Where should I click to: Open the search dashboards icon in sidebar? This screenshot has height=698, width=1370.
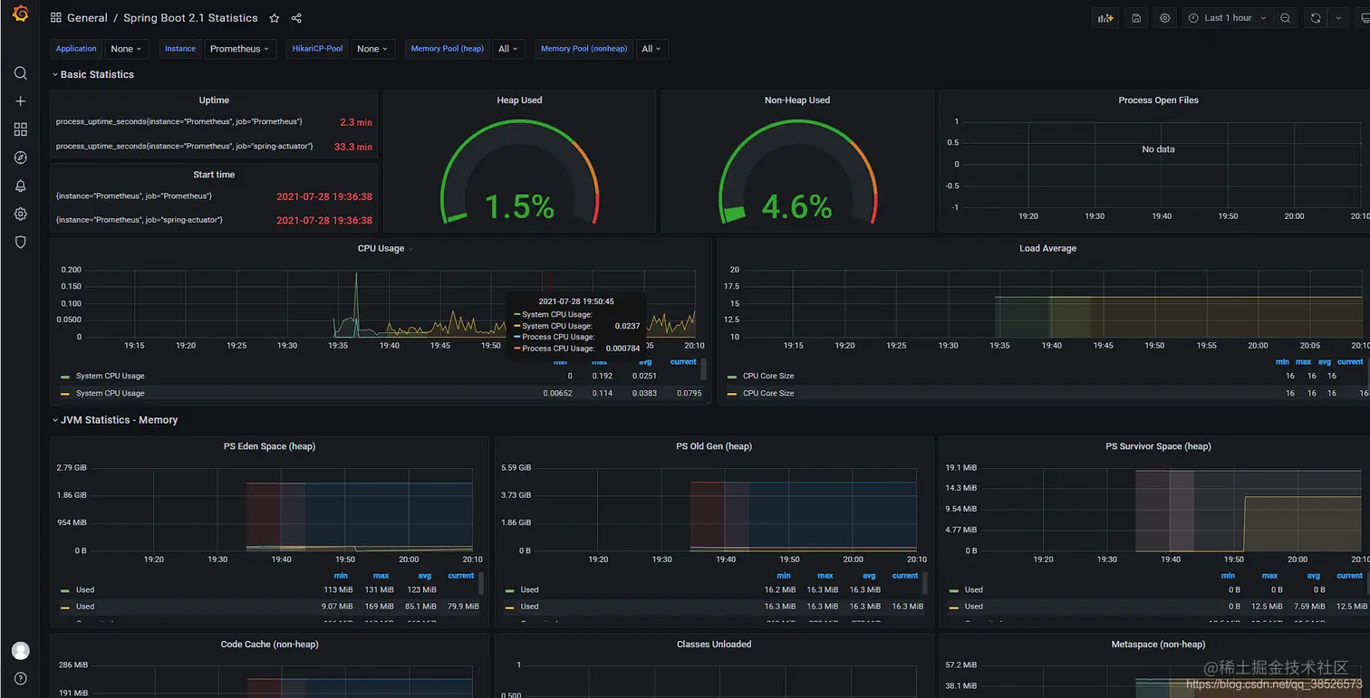click(20, 73)
